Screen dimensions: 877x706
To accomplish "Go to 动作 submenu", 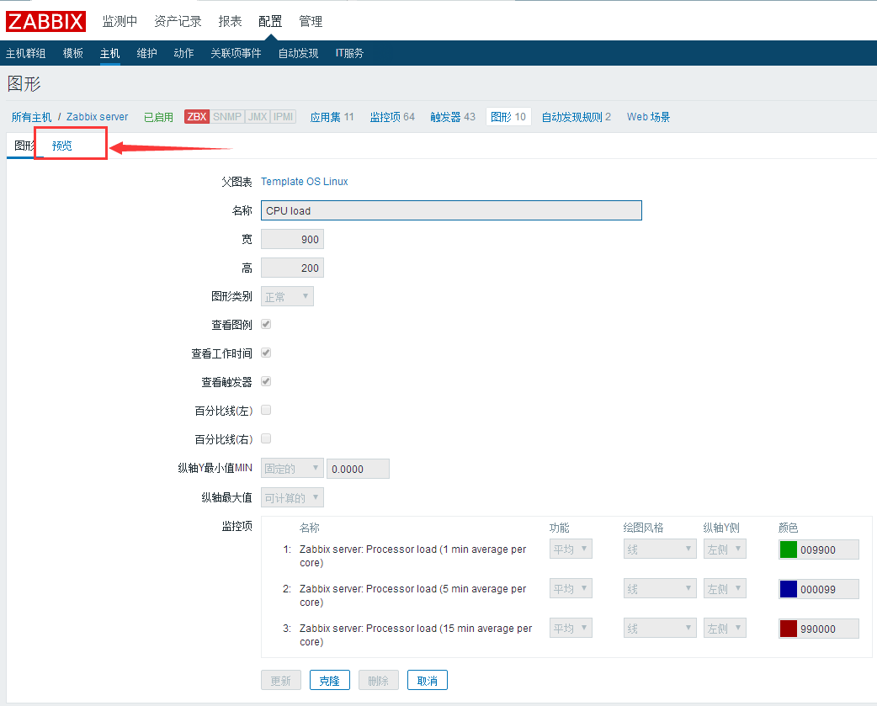I will (183, 53).
